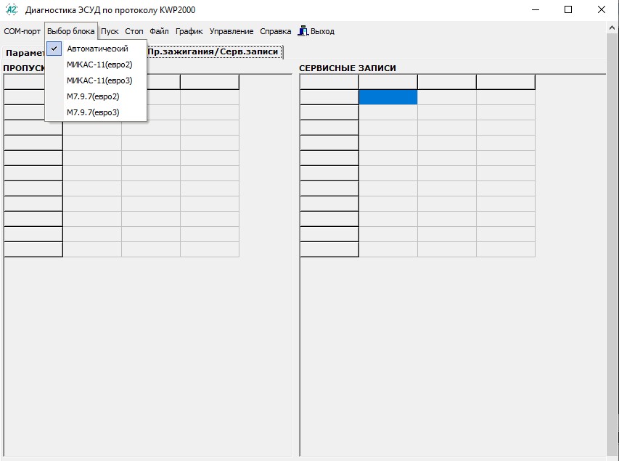Close the KWP2000 diagnostics window
The width and height of the screenshot is (619, 461).
pyautogui.click(x=602, y=9)
